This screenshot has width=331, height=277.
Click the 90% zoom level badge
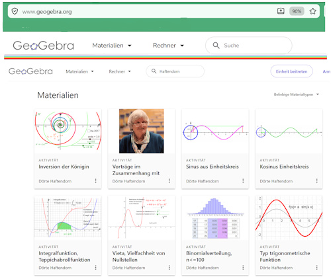click(x=297, y=11)
